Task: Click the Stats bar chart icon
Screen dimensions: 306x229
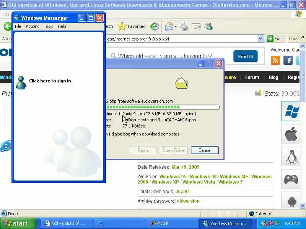Action: [258, 93]
